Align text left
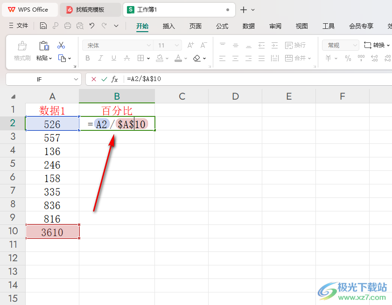Viewport: 392px width, 305px height. tap(222, 58)
